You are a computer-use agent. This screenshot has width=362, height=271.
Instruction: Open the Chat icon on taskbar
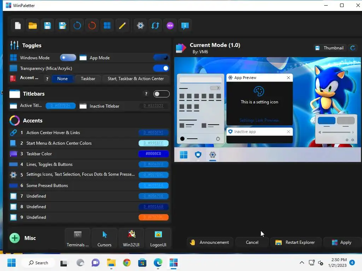[x=95, y=263]
